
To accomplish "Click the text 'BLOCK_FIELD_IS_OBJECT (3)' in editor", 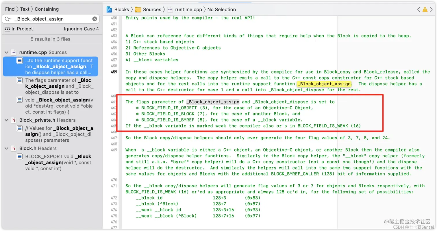I will coord(174,108).
